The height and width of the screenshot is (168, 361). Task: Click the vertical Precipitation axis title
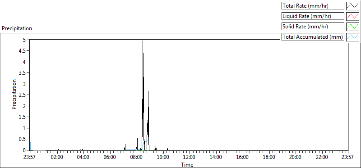[x=14, y=94]
